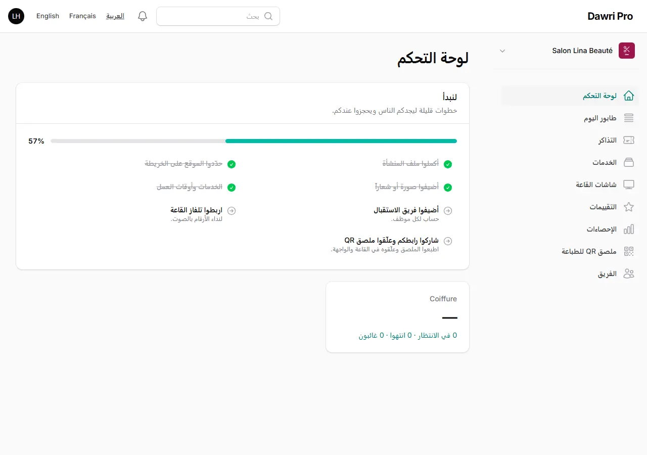Switch language to English
Viewport: 647px width, 455px height.
(48, 16)
